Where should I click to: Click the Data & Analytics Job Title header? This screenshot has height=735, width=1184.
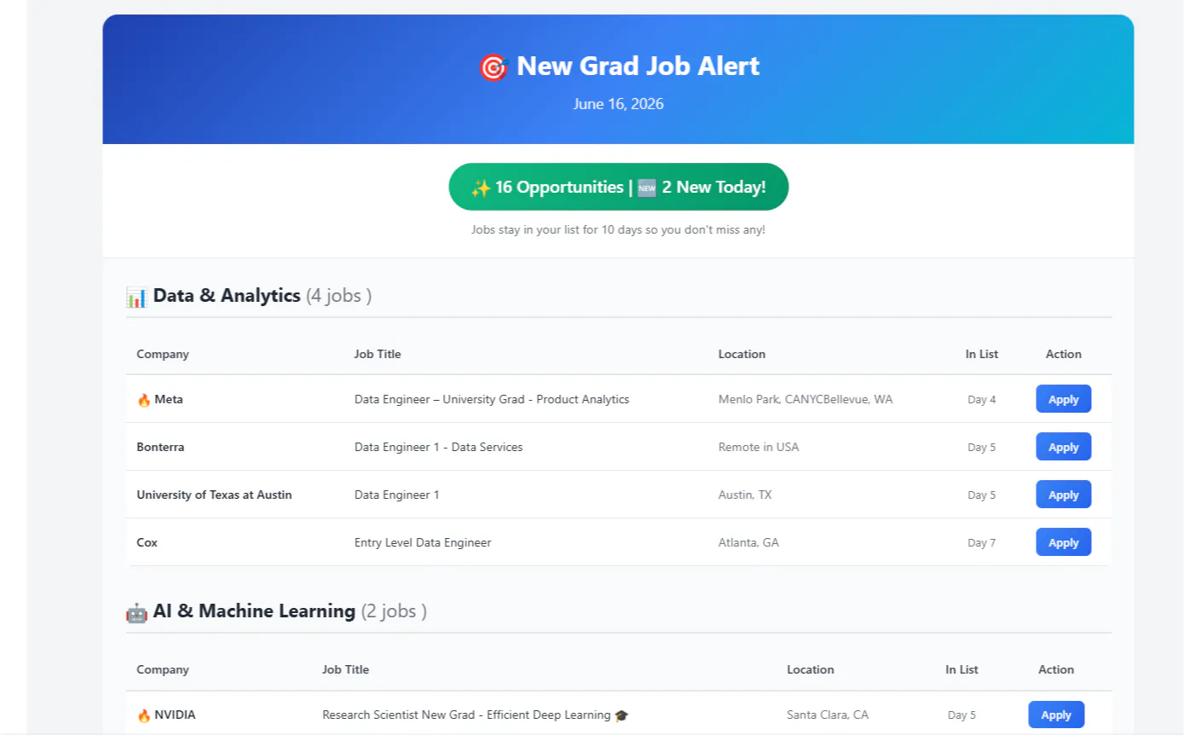[378, 354]
